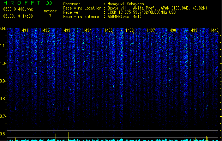Click the 1440 time marker
This screenshot has height=141, width=222.
(214, 30)
